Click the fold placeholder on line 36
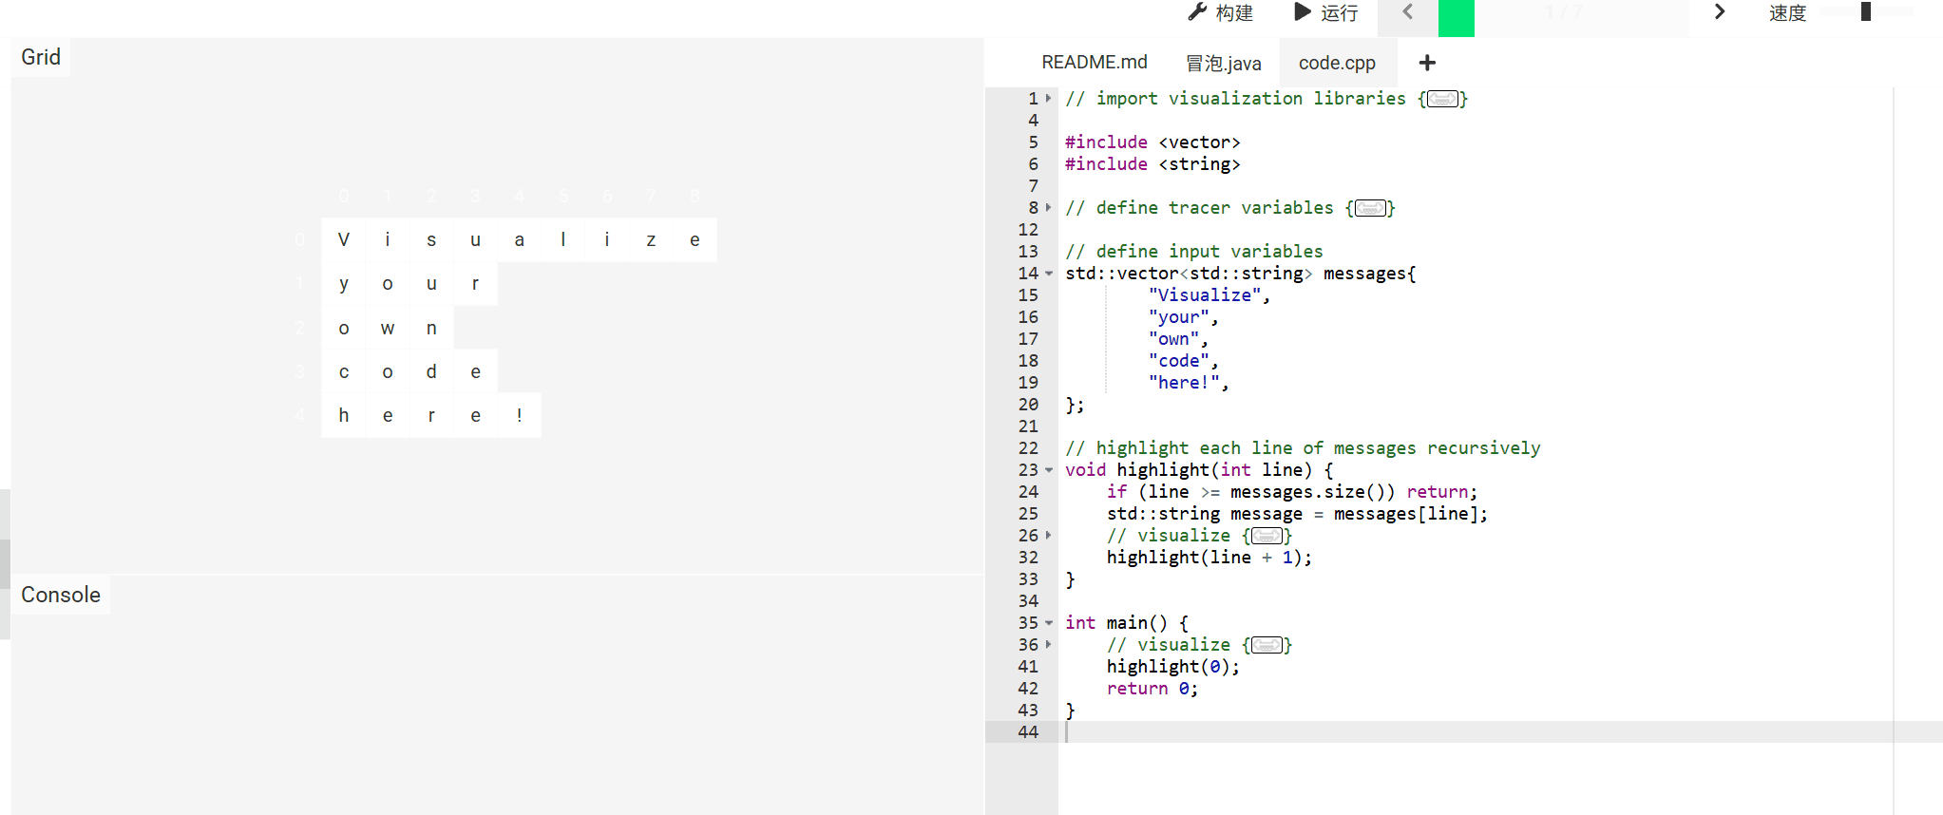 click(x=1267, y=646)
